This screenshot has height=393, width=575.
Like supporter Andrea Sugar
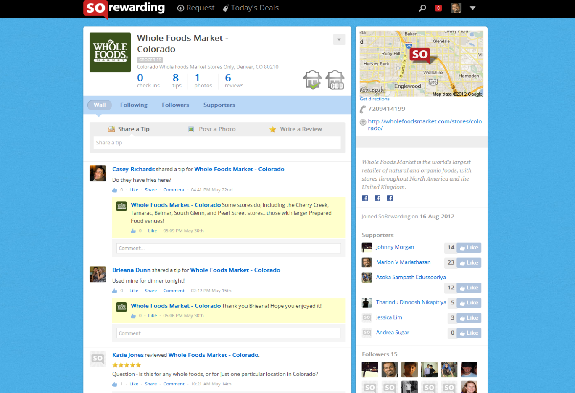[x=469, y=333]
